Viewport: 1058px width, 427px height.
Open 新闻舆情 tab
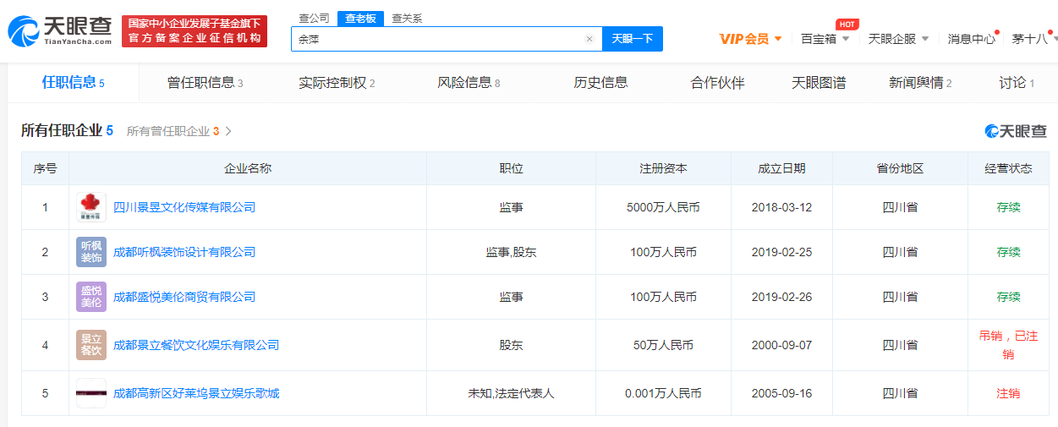pos(920,82)
